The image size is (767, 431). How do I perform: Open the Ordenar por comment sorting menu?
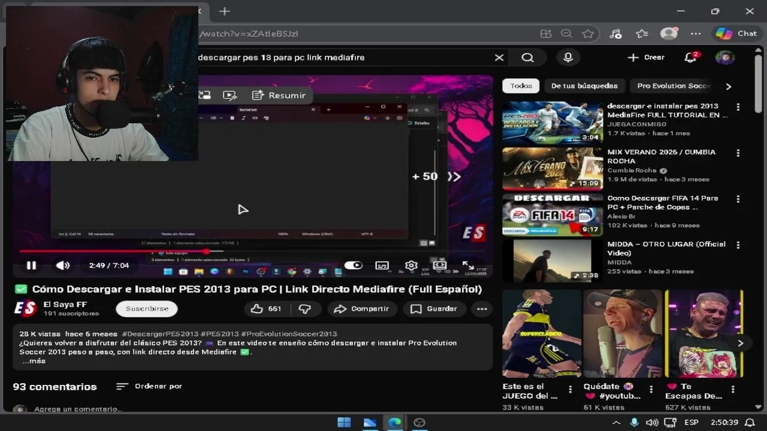(149, 386)
